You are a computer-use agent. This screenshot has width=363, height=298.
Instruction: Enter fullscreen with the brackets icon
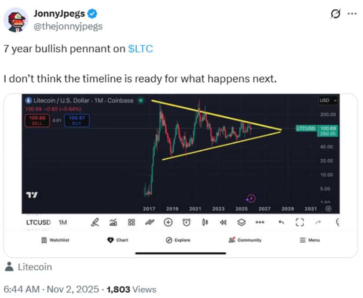pyautogui.click(x=299, y=223)
